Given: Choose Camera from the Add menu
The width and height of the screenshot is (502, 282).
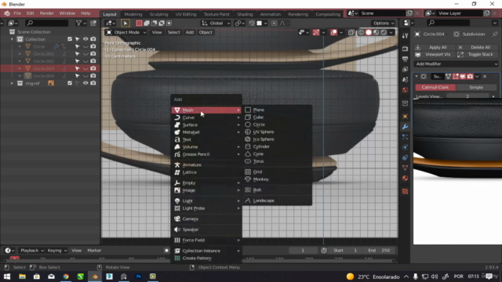Looking at the screenshot, I should pos(206,219).
